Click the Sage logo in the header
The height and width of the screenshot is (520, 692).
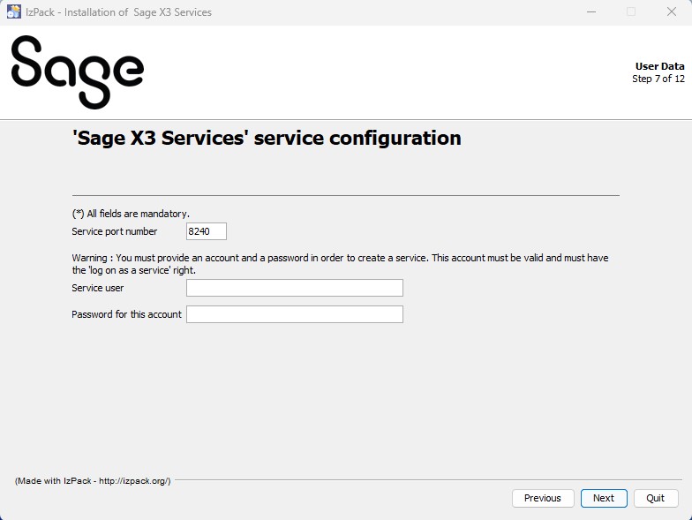coord(78,72)
